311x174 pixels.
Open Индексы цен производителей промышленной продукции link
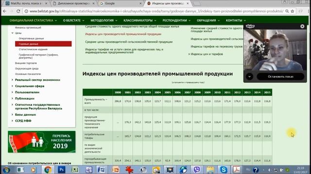pos(123,34)
